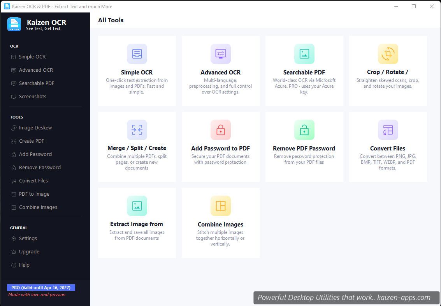
Task: Open the Extract Image from PDF icon
Action: pyautogui.click(x=137, y=206)
